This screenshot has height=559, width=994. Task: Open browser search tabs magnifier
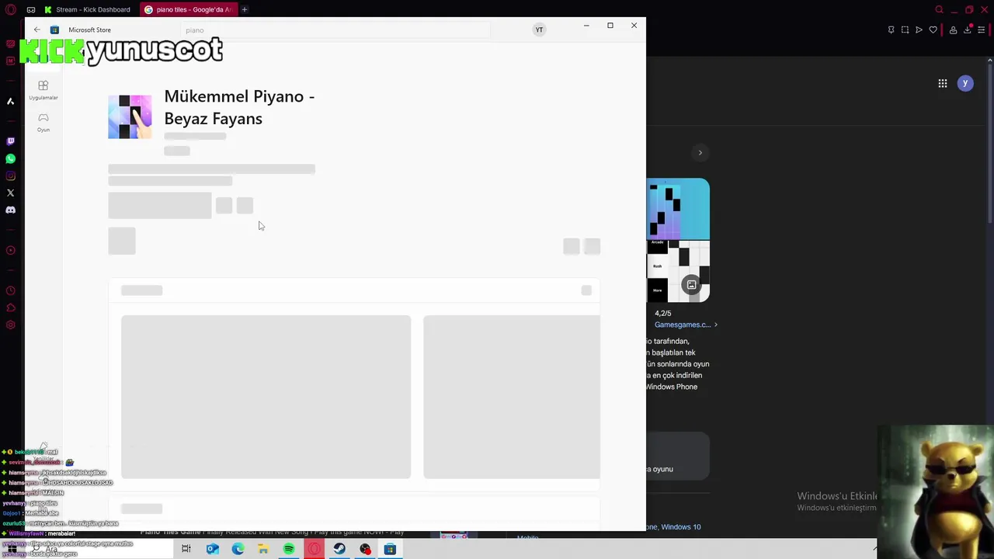[x=939, y=9]
